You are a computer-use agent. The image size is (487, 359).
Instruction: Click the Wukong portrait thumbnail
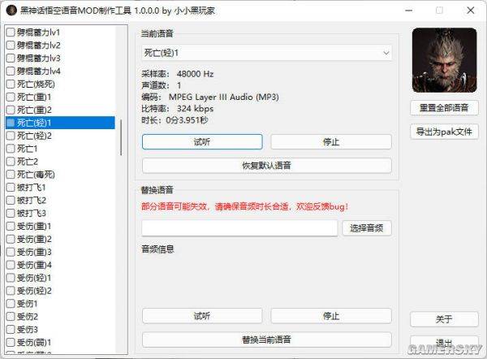[445, 60]
